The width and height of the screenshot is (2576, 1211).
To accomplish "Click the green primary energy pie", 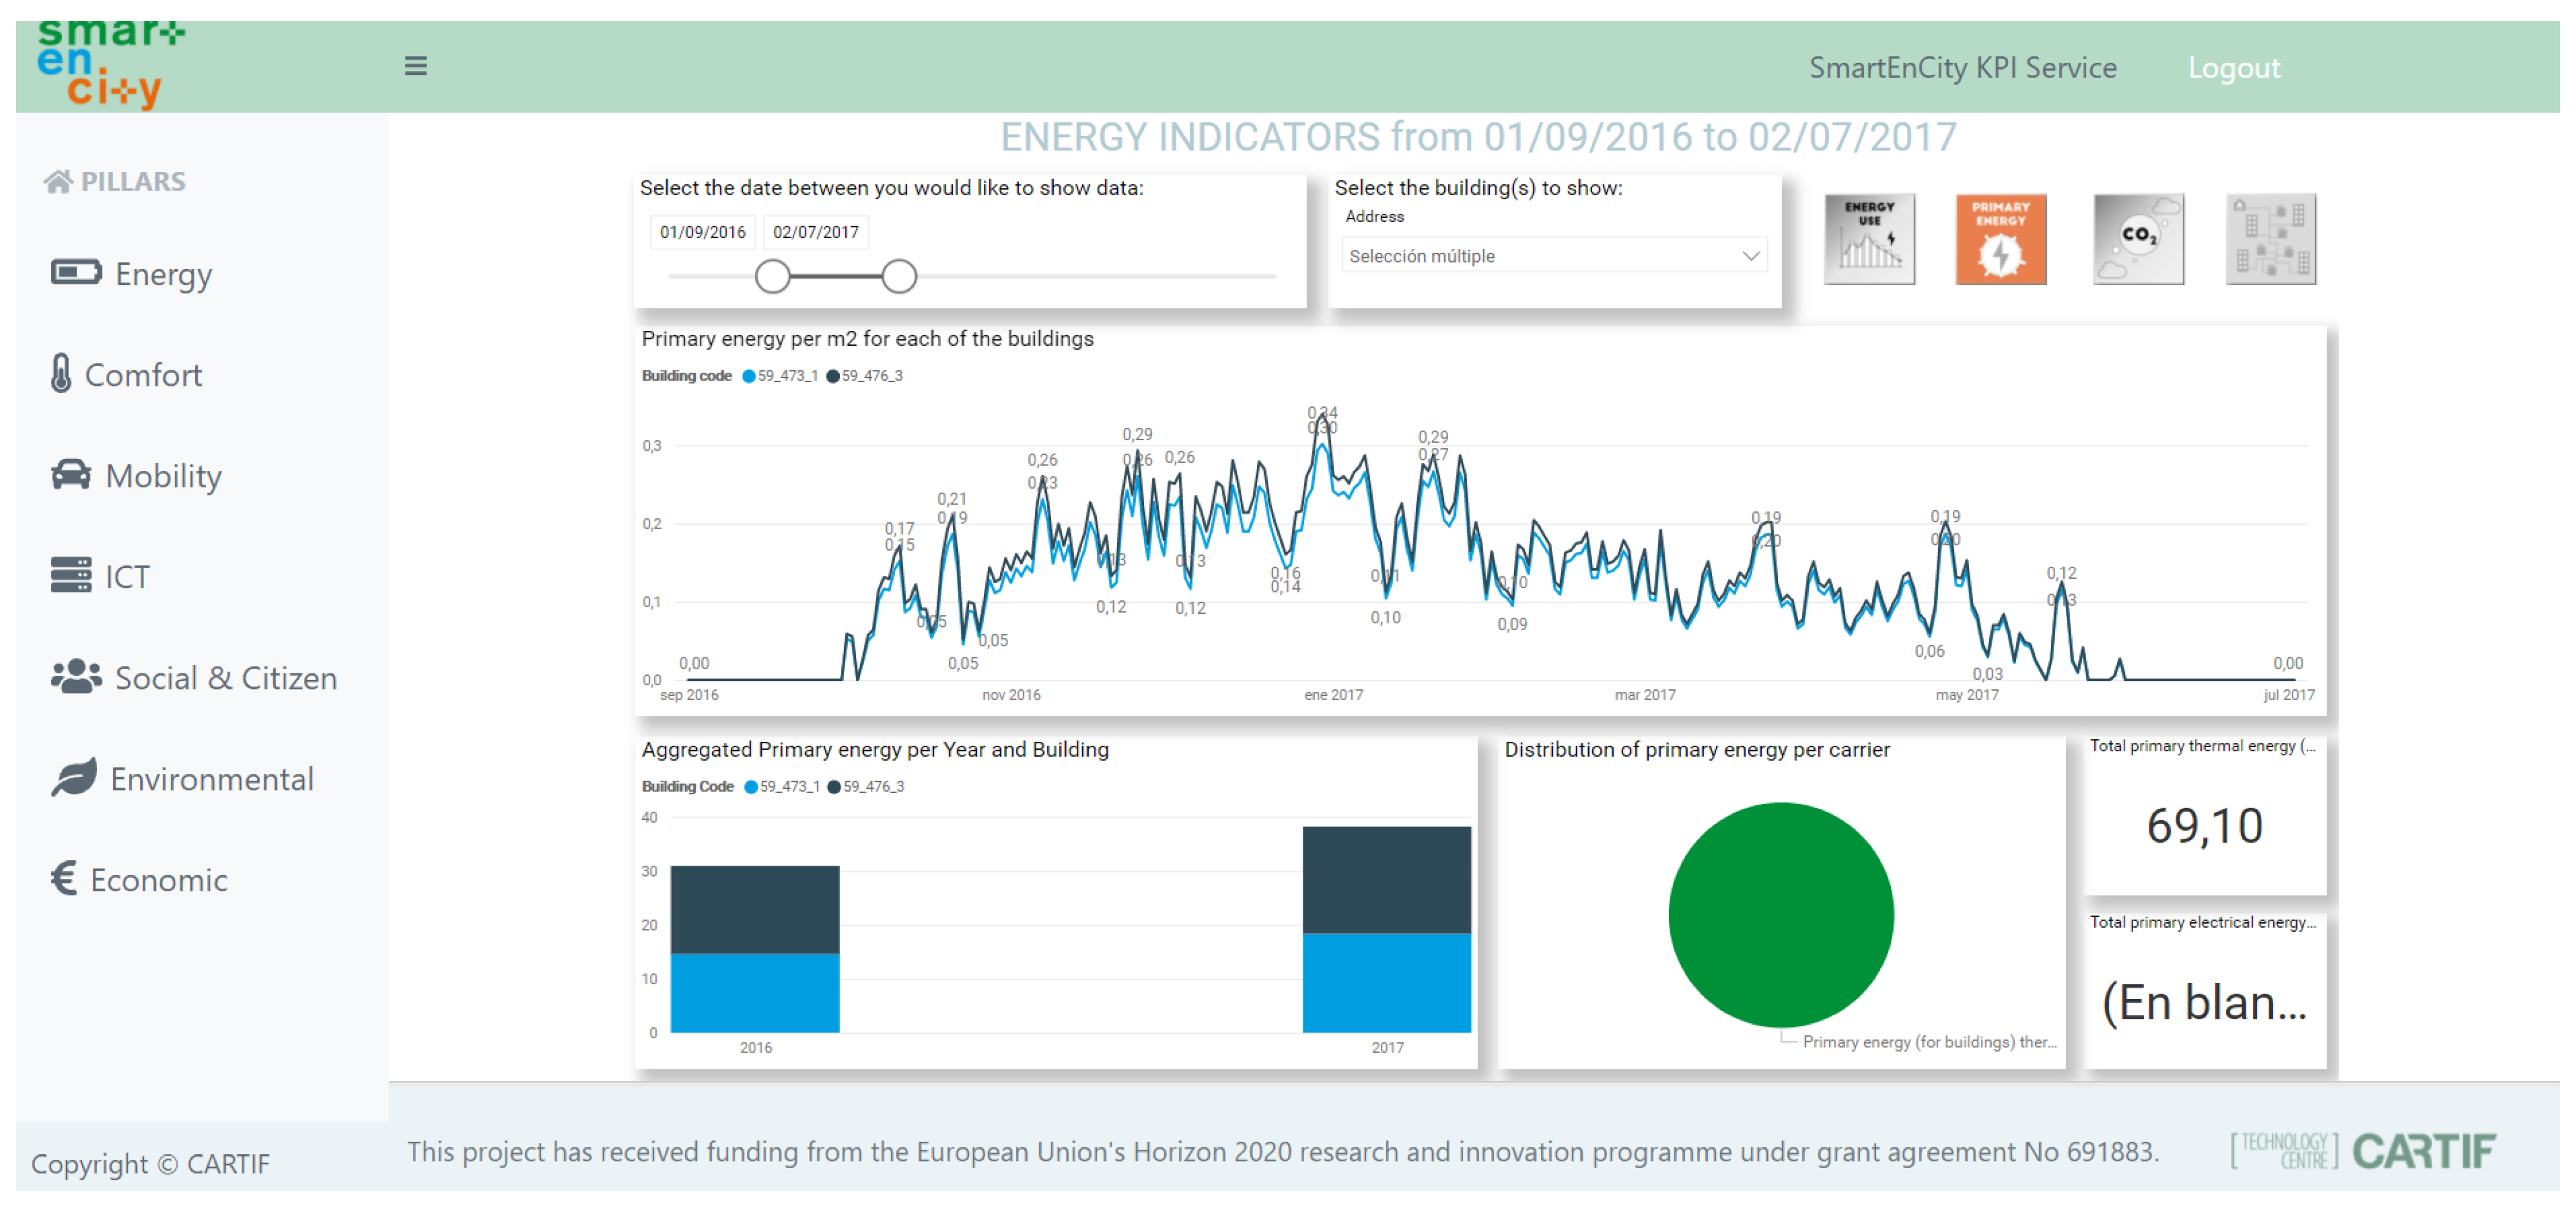I will tap(1780, 914).
